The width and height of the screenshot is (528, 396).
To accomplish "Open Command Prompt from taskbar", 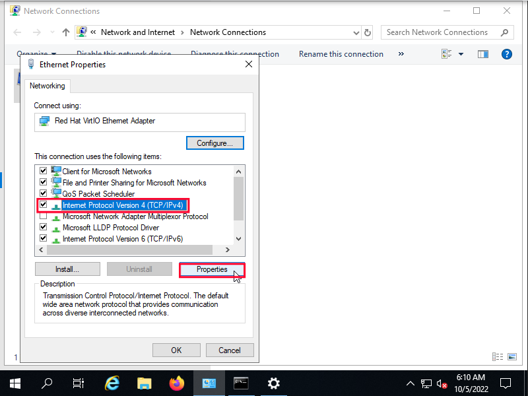I will pos(241,383).
